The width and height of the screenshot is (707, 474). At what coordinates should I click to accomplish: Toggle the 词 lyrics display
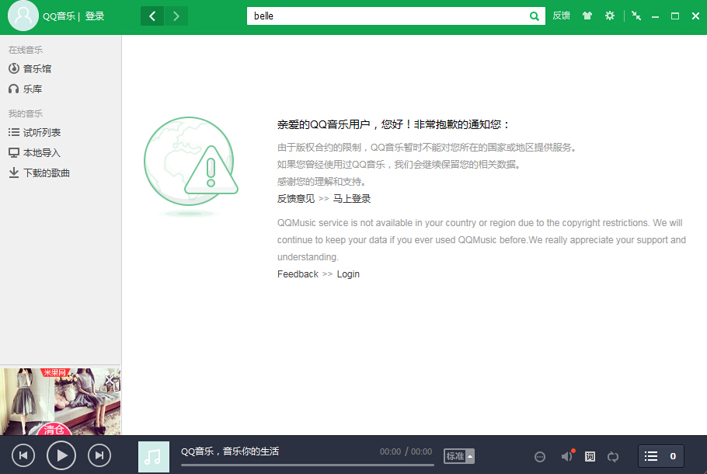point(590,456)
